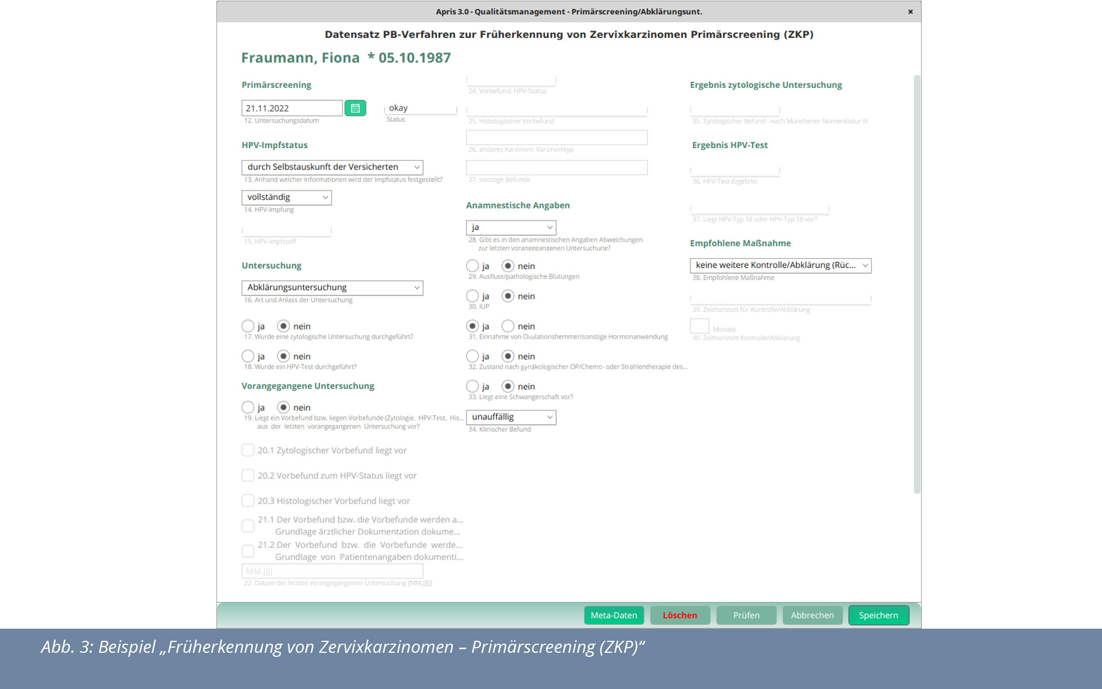Check 20.3 Histologischer Vorbefund liegt vor

248,501
